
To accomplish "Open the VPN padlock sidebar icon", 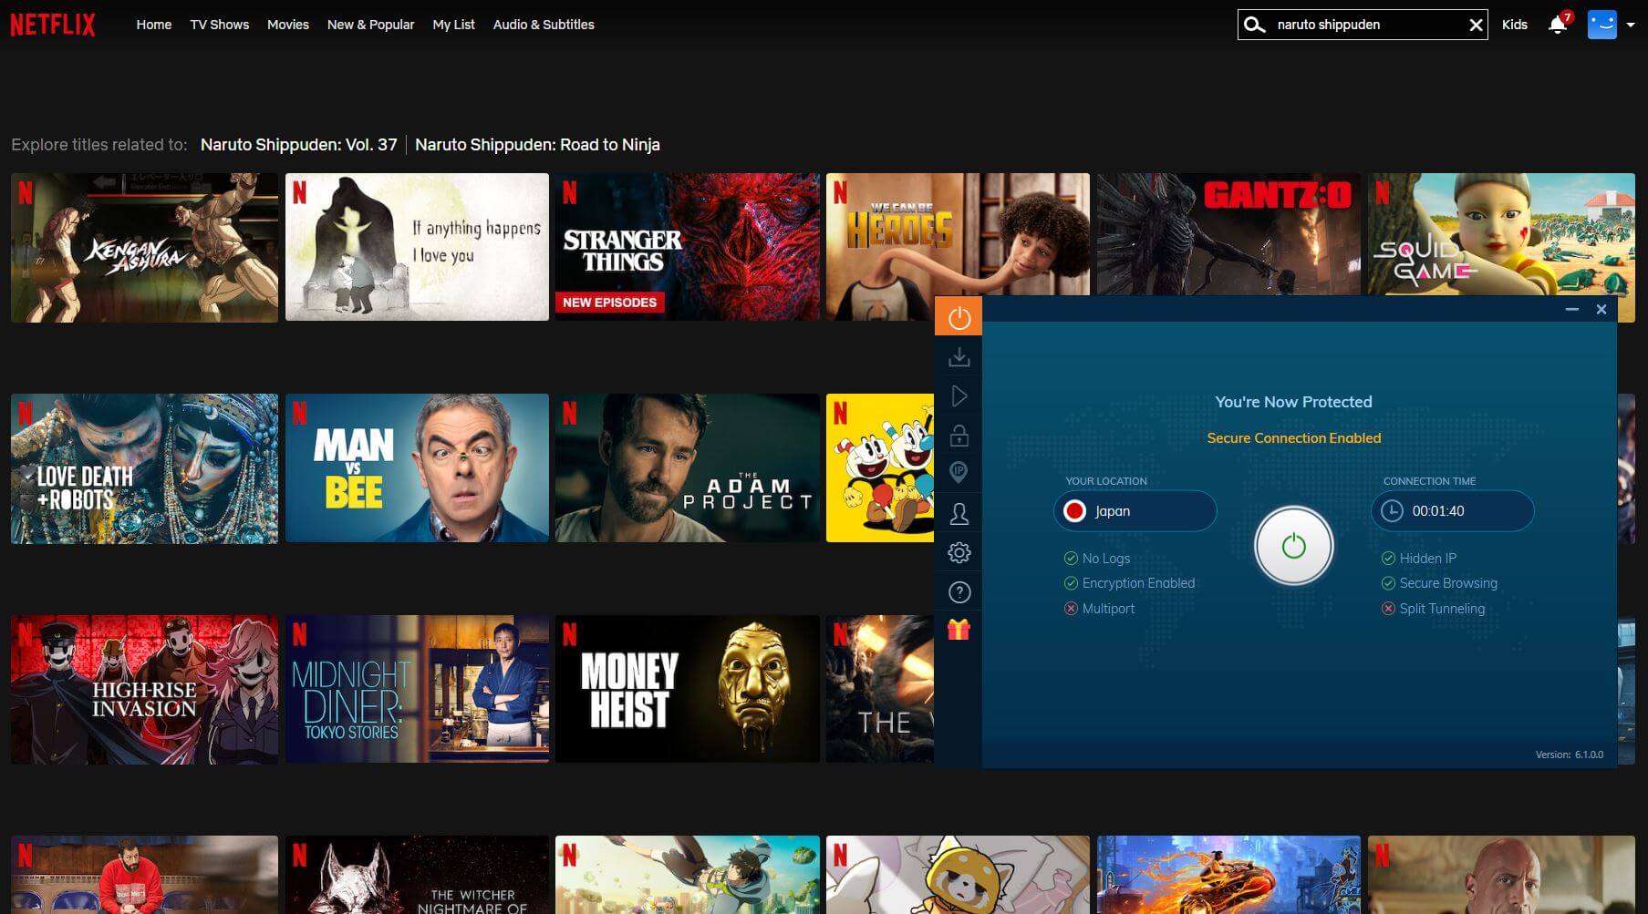I will (959, 436).
